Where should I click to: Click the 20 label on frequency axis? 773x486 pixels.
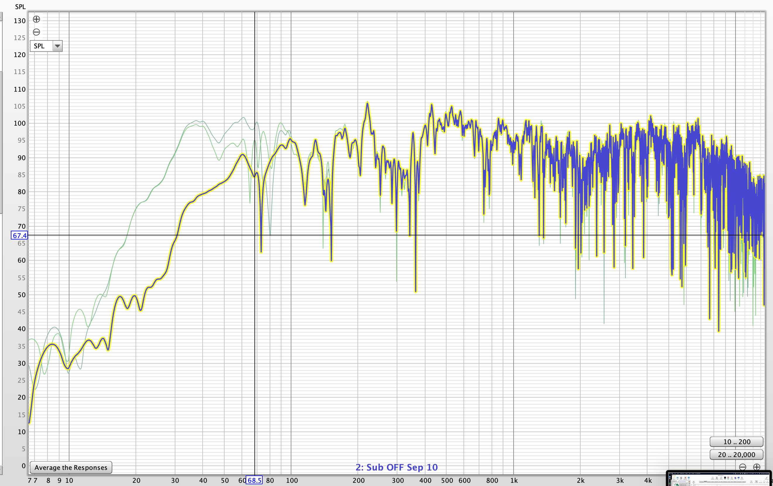(x=136, y=480)
